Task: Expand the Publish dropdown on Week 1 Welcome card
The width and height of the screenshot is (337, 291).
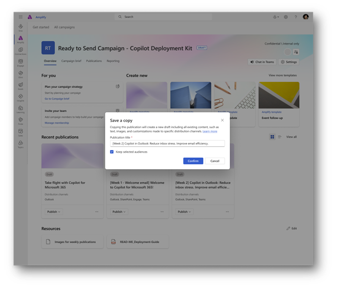Action: [x=119, y=212]
